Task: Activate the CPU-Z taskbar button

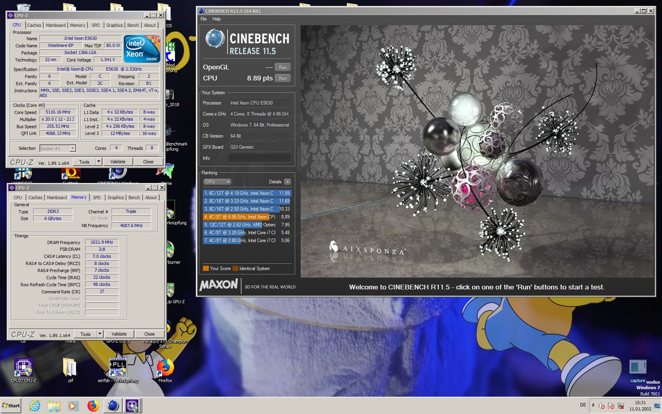Action: pos(132,405)
